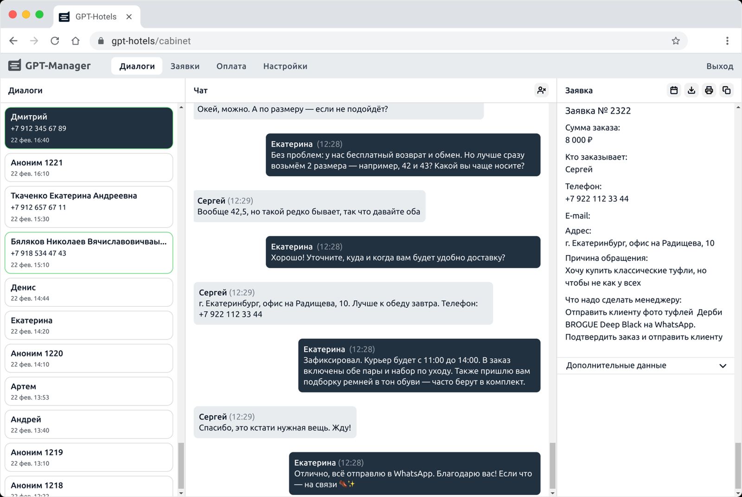Open the Оплата tab

(x=231, y=66)
